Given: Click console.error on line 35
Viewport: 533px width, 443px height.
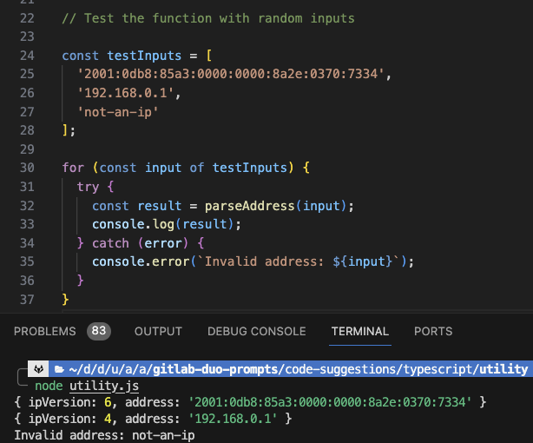Looking at the screenshot, I should click(141, 261).
